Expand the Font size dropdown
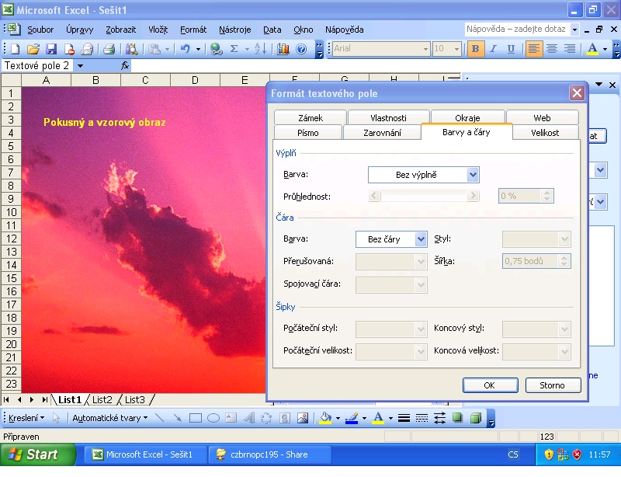Screen dimensions: 621x477 (456, 49)
